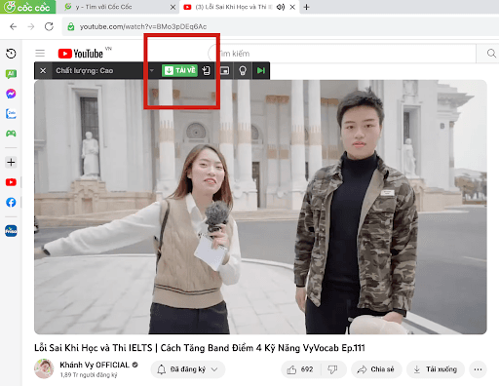Image resolution: width=499 pixels, height=386 pixels.
Task: Click the green skip-next icon on toolbar
Action: tap(261, 70)
